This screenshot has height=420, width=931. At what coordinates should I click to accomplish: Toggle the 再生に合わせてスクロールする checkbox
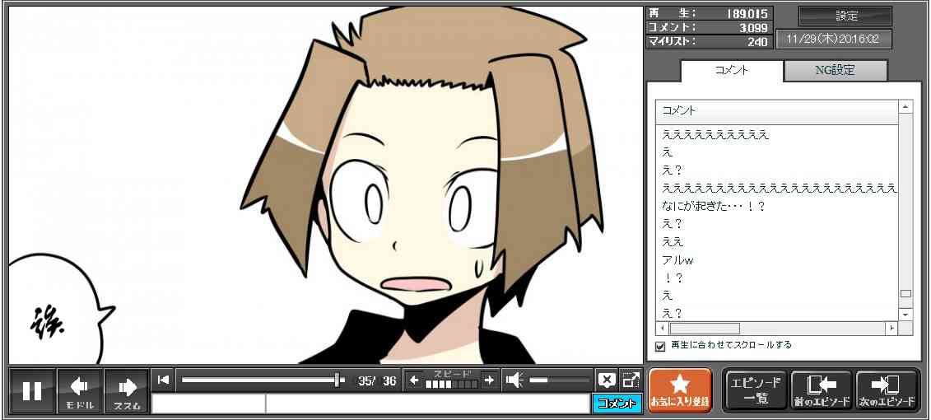(x=660, y=346)
